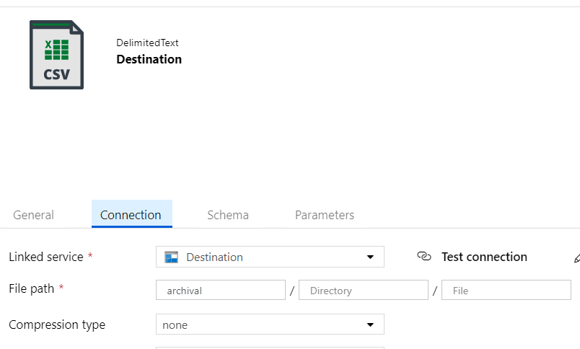Click the container field containing archival
The width and height of the screenshot is (580, 349).
coord(221,290)
